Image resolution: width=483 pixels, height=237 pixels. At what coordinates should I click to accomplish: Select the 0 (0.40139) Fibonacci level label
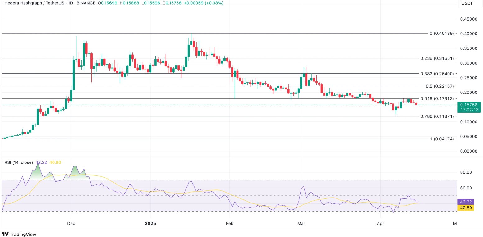tap(442, 33)
